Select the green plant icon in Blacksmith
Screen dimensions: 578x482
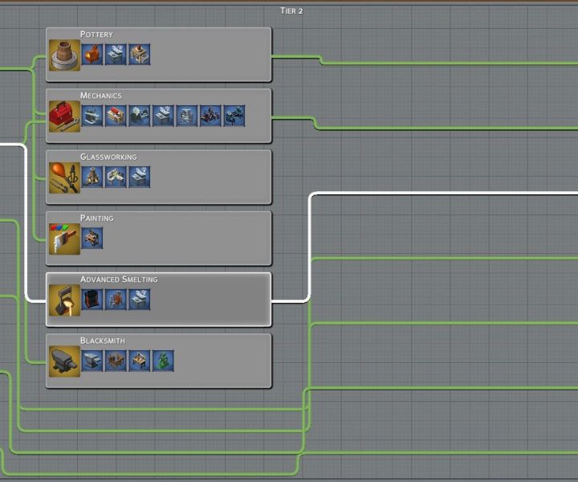click(163, 361)
